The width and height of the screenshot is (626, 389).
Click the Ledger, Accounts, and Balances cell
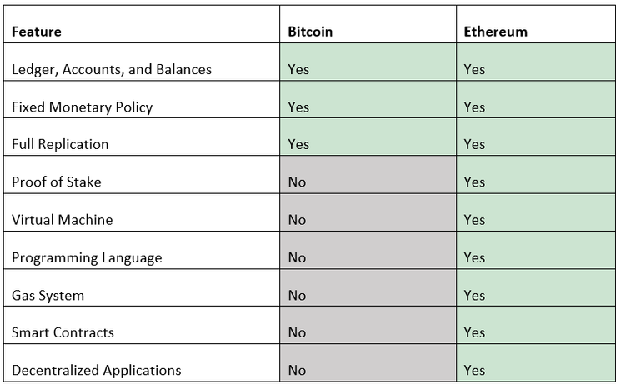point(112,69)
